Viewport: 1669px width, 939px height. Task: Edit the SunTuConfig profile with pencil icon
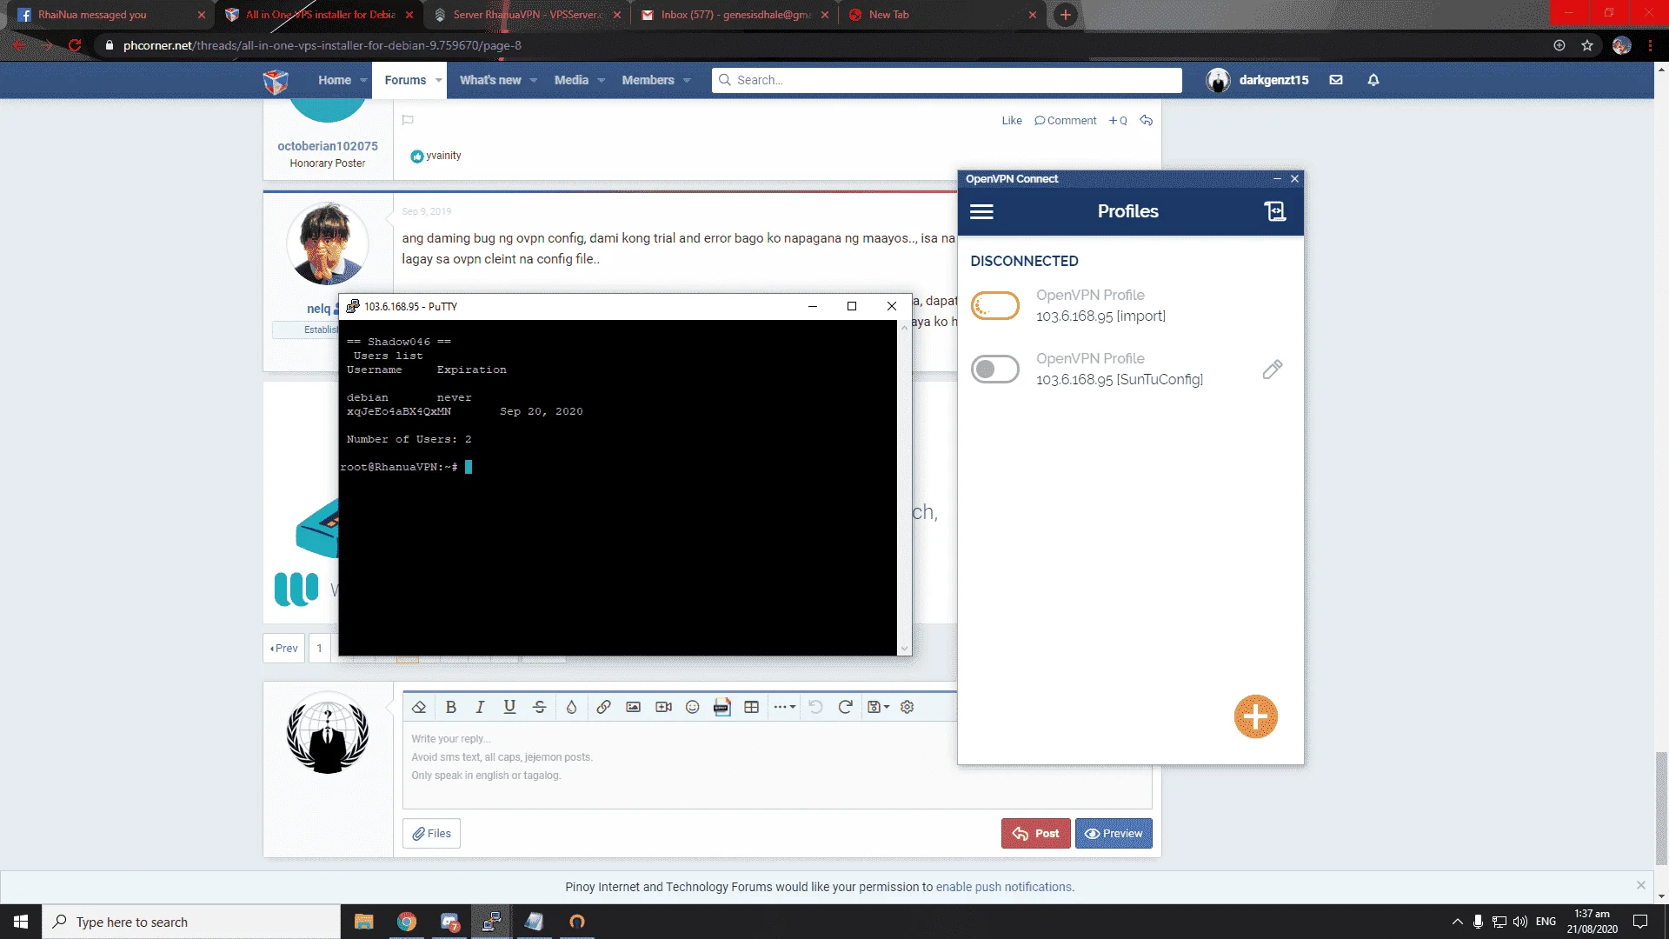pyautogui.click(x=1272, y=370)
